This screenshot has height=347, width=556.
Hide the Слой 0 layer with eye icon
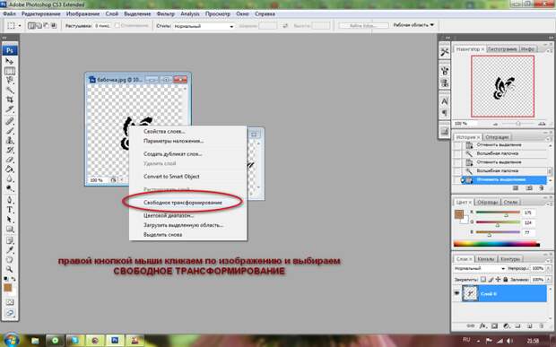click(456, 293)
